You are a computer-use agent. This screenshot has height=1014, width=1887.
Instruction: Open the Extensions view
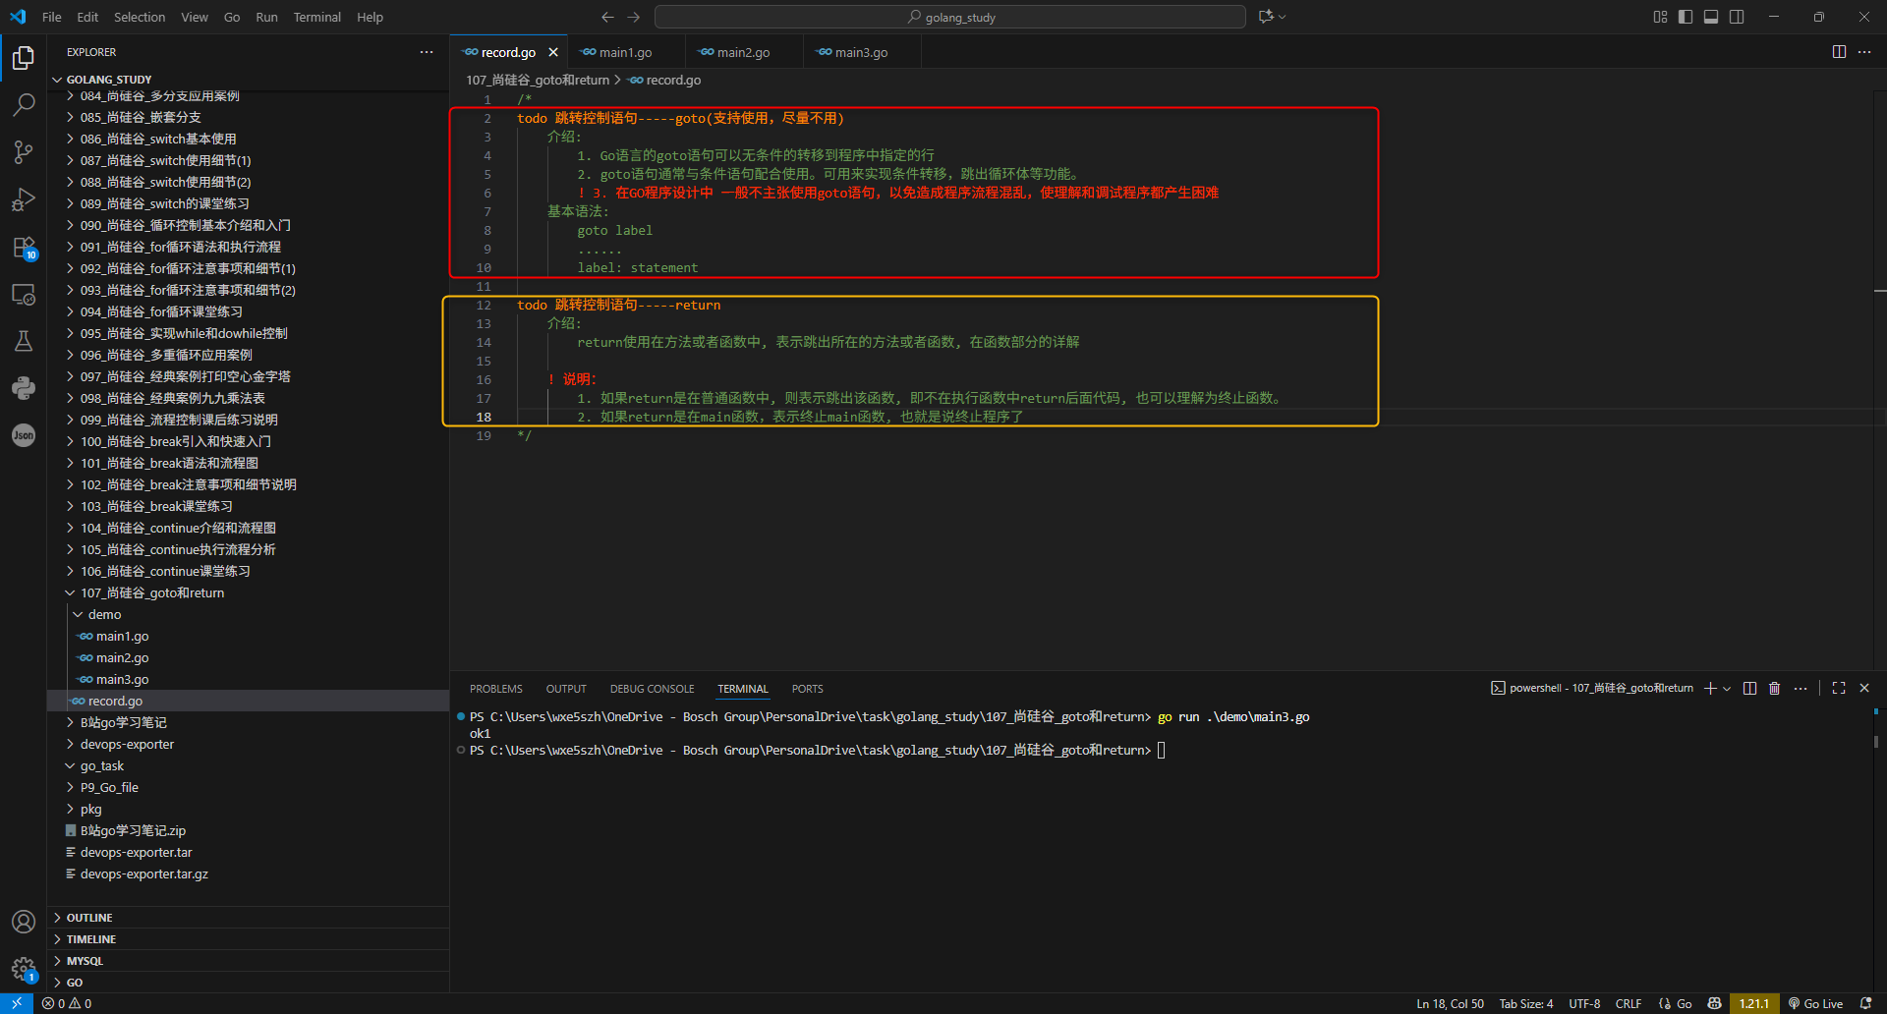24,248
